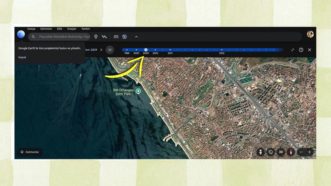Collapse the toolbar with the chevron
Screen dimensions: 331x186
pyautogui.click(x=136, y=37)
